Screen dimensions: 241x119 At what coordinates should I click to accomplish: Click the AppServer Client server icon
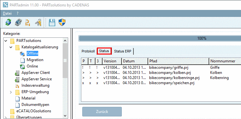point(17,73)
